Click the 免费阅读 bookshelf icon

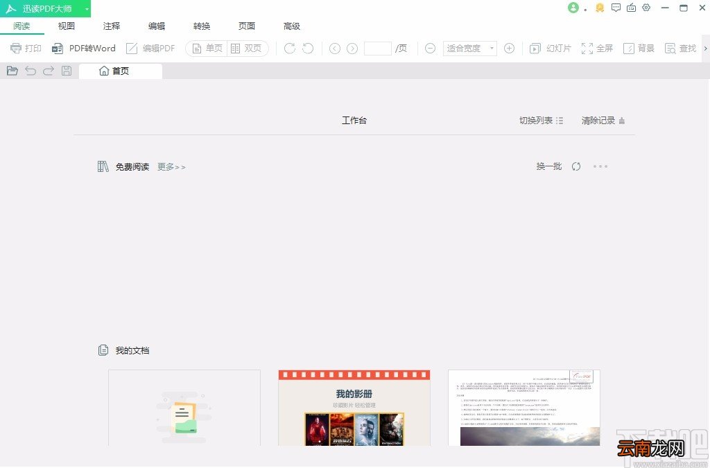click(x=103, y=166)
